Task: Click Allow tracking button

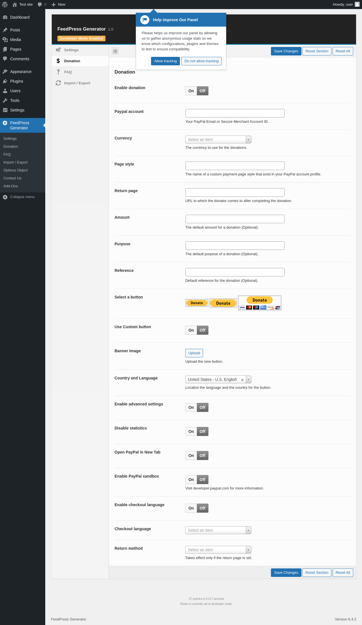Action: tap(165, 61)
